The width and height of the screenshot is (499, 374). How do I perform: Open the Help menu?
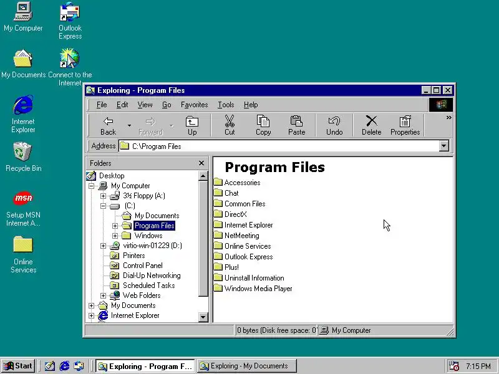coord(251,105)
